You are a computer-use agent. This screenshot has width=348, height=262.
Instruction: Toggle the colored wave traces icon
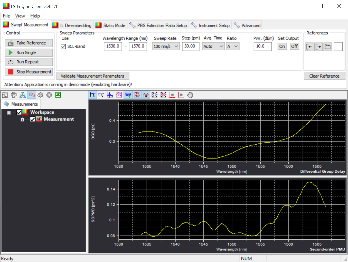pyautogui.click(x=32, y=95)
